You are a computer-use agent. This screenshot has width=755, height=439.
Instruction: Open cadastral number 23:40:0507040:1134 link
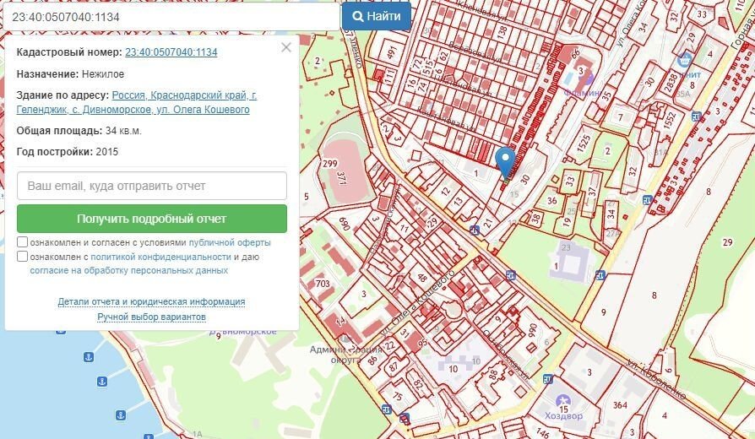pyautogui.click(x=171, y=52)
